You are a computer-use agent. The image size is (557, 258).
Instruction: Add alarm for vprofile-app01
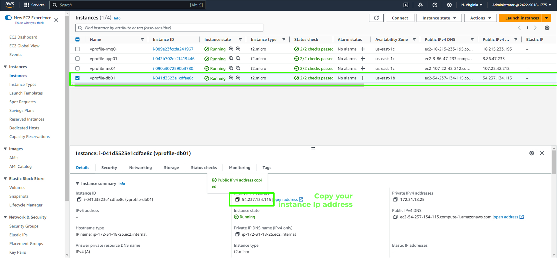tap(363, 58)
